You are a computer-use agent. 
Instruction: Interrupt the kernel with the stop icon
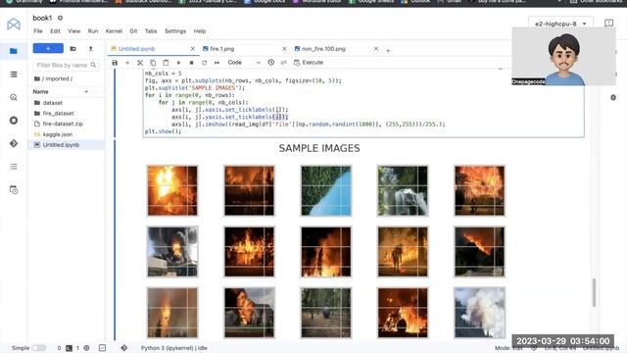[x=192, y=63]
